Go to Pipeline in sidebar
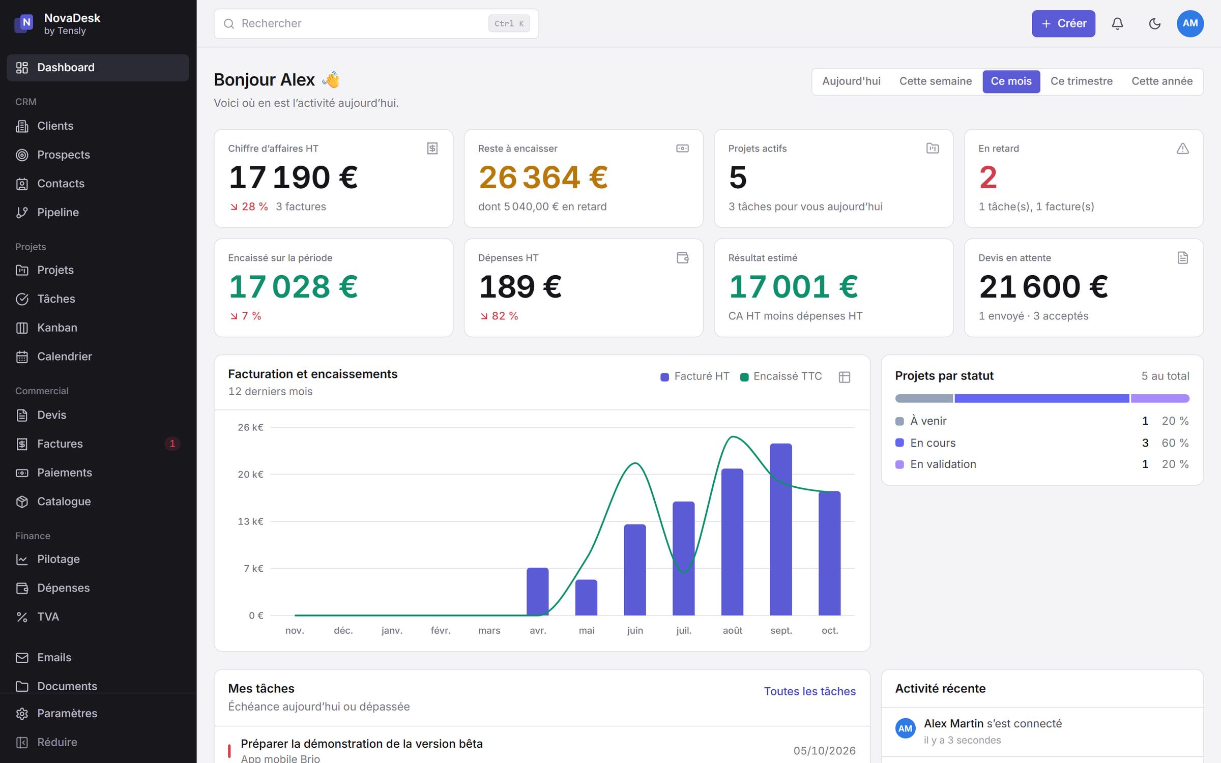The width and height of the screenshot is (1221, 763). [98, 212]
